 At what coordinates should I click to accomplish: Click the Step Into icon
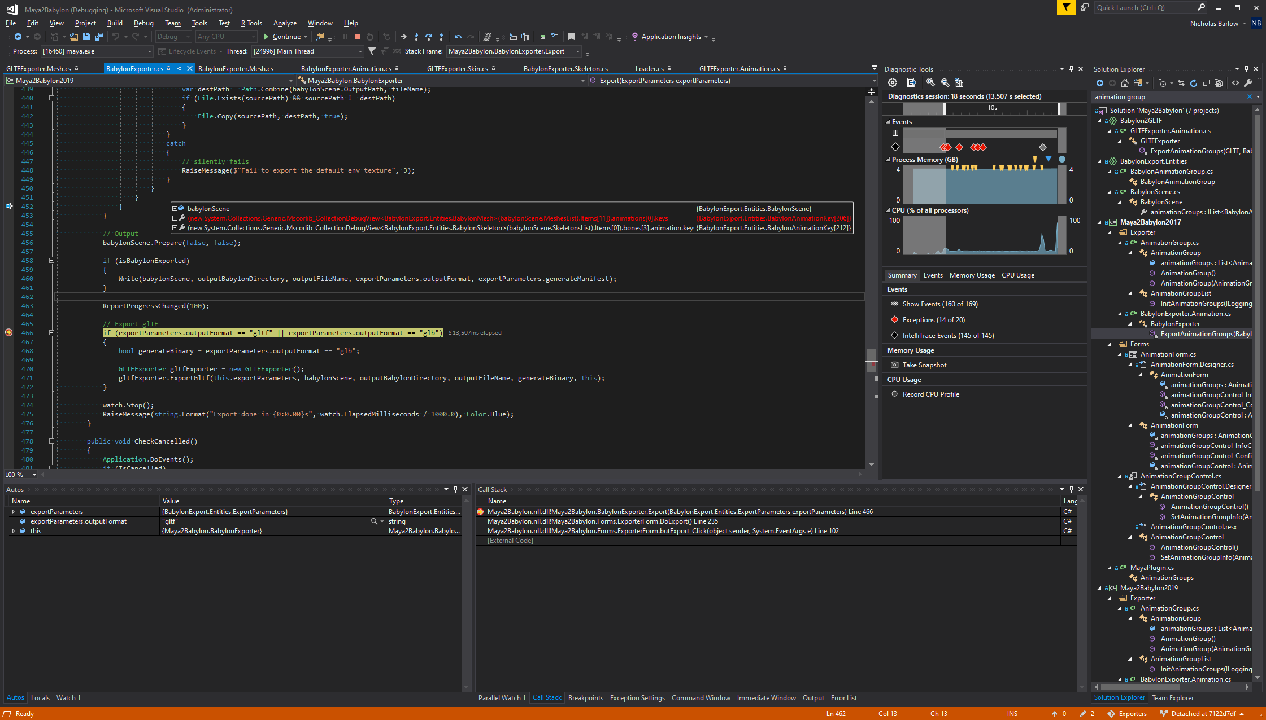[416, 36]
